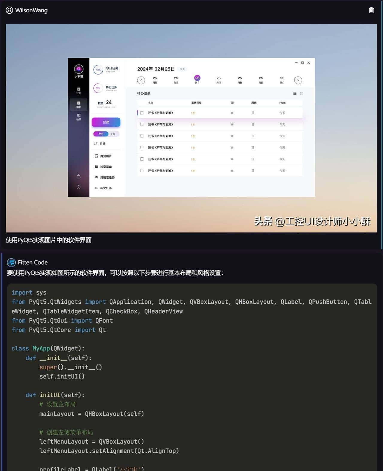This screenshot has width=383, height=471.
Task: Click the code line "class MyApp(QWidget):"
Action: click(48, 348)
